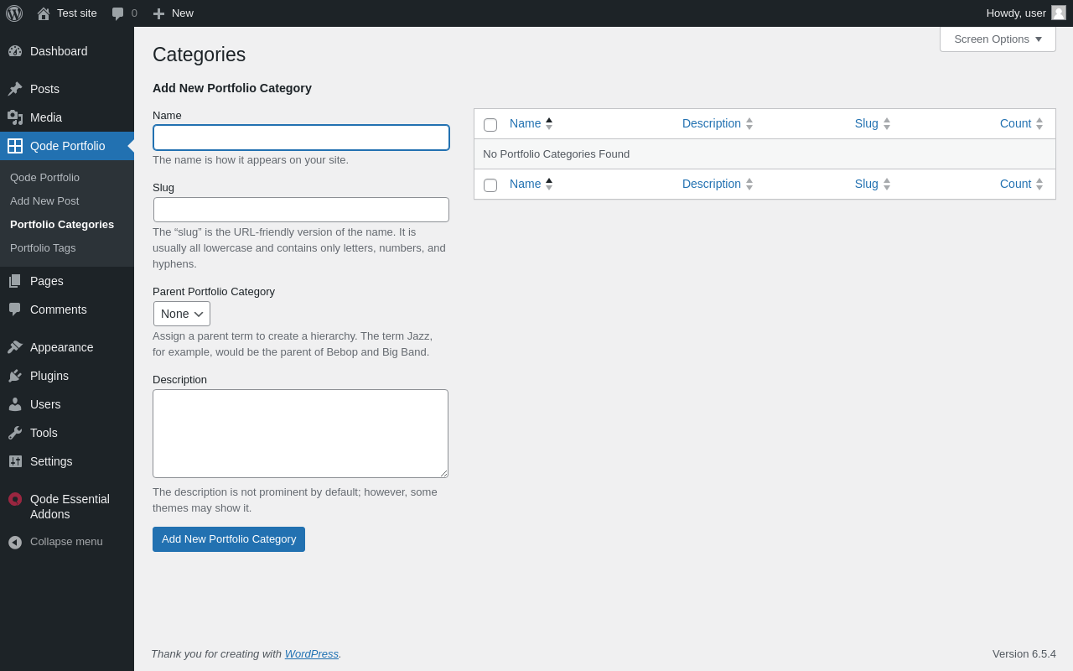Click the plus icon next to New
The height and width of the screenshot is (671, 1073).
click(x=158, y=13)
